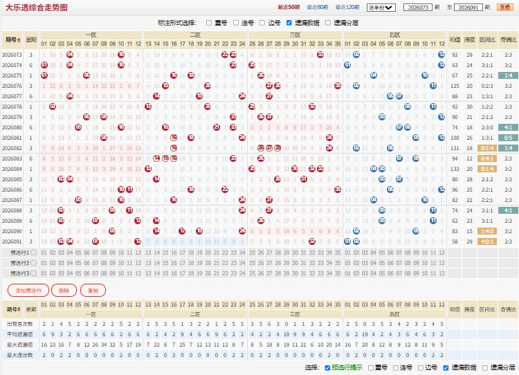Click the 区间比 header in the top table
Screen dimensions: 519x375
click(487, 39)
